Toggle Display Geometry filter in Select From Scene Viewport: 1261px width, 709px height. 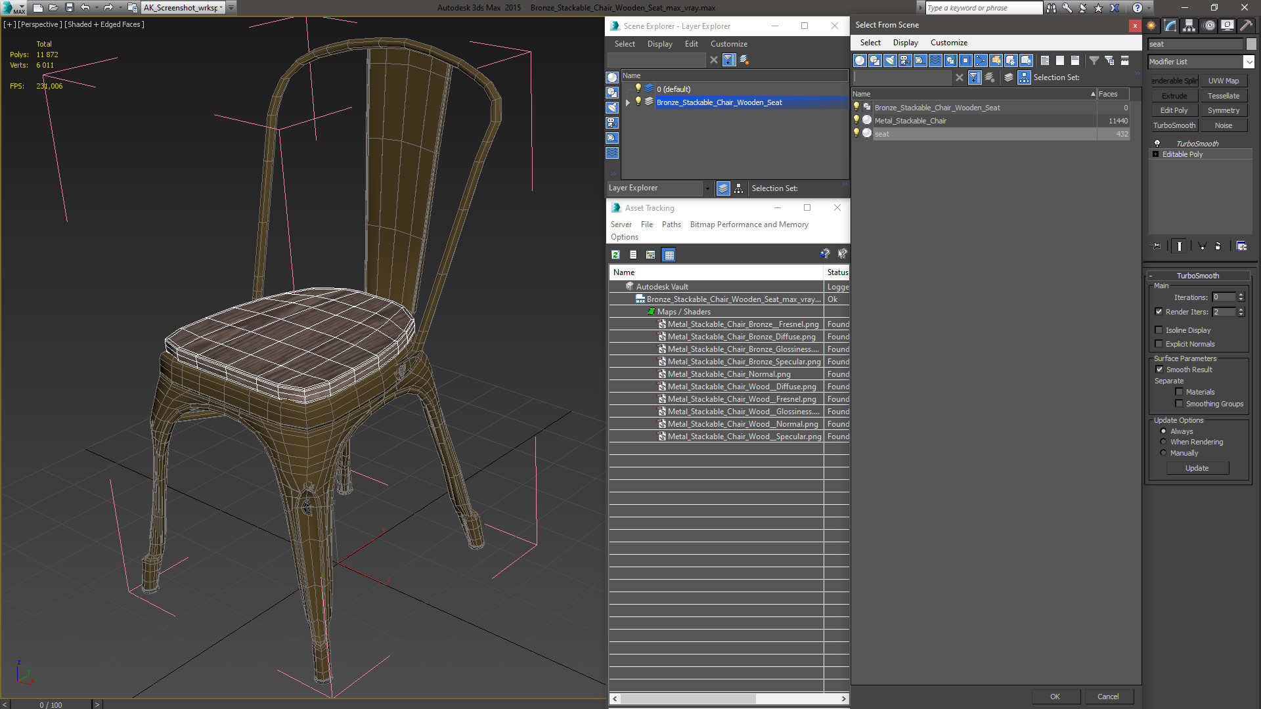point(860,60)
